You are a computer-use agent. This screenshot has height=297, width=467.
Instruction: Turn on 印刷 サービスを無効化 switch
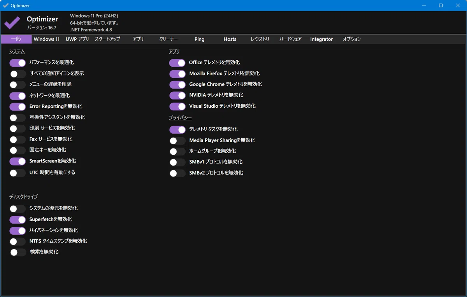[18, 128]
